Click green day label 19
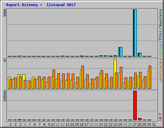164x128 pixels. click(96, 124)
